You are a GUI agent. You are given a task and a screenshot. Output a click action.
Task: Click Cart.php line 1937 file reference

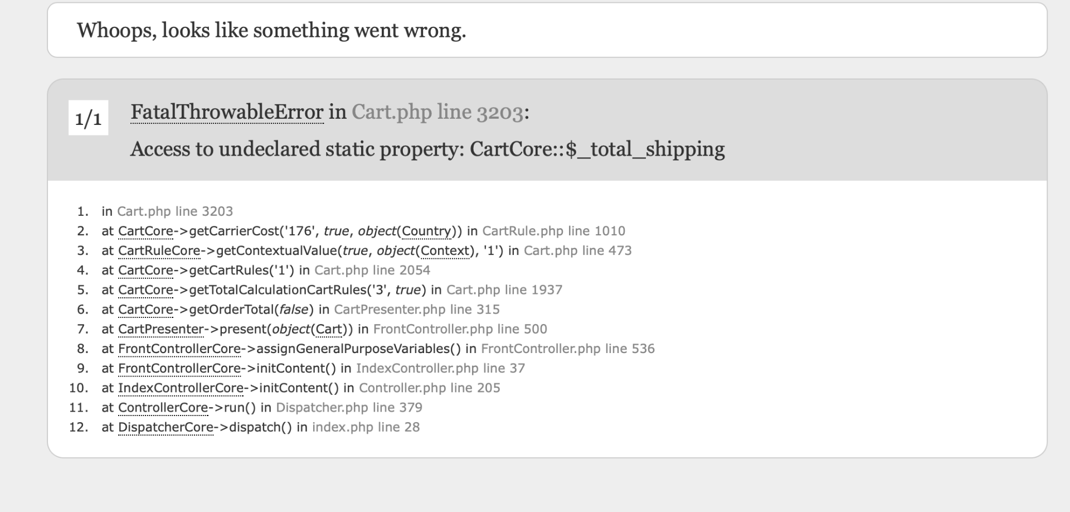pyautogui.click(x=504, y=290)
